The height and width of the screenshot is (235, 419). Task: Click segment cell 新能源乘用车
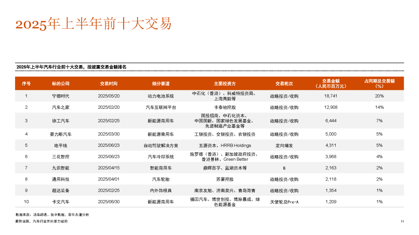tap(161, 134)
